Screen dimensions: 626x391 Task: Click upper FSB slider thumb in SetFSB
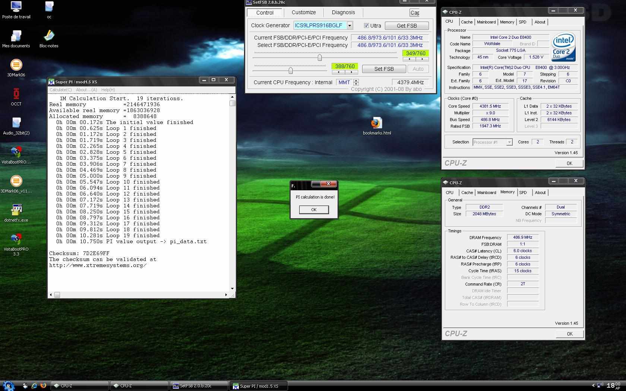(x=319, y=58)
